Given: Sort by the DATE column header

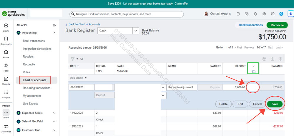Looking at the screenshot, I should click(x=75, y=66).
